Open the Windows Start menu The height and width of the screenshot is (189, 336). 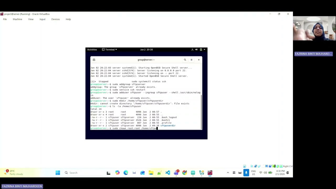58,173
